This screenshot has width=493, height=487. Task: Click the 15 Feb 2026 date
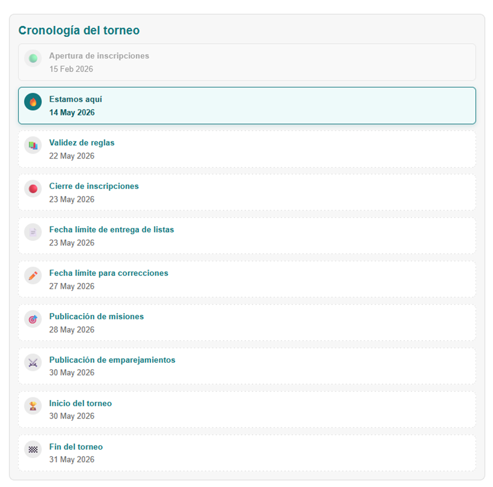point(71,69)
